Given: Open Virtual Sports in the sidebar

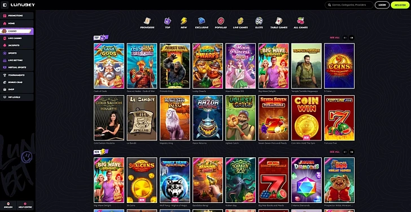Looking at the screenshot, I should click(x=17, y=67).
